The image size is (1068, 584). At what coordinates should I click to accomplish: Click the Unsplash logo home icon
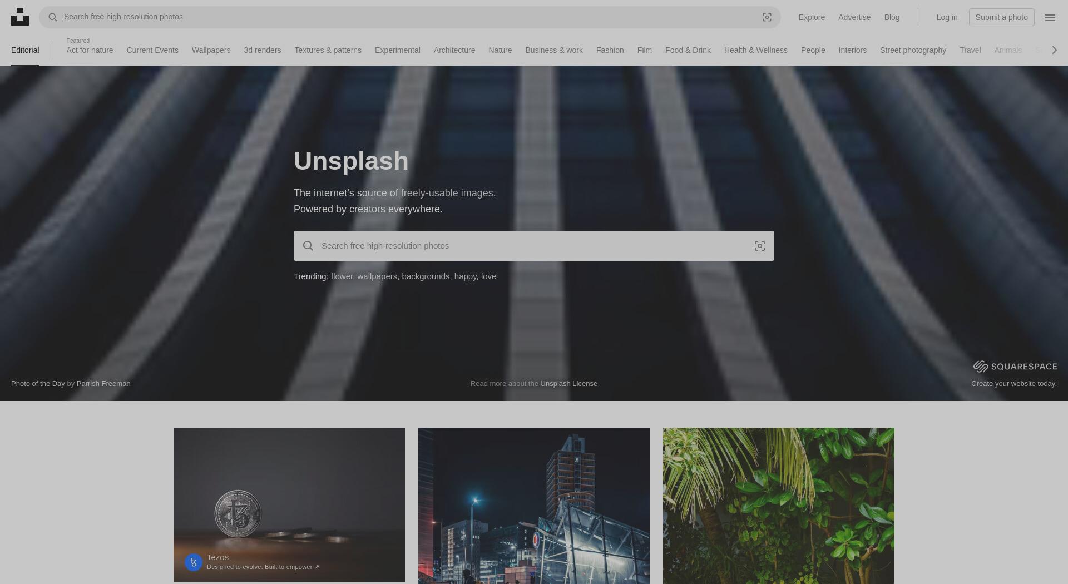pos(20,17)
